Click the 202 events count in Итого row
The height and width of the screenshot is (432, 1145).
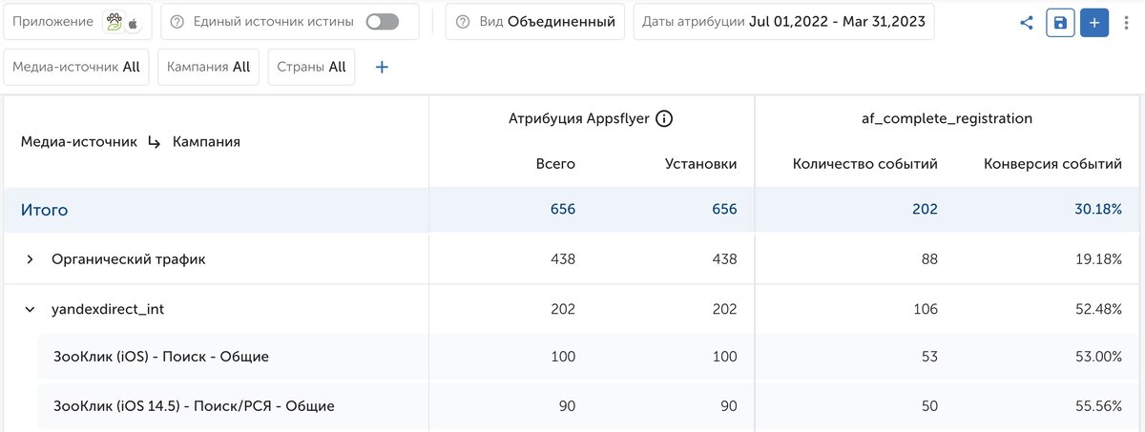[x=925, y=210]
